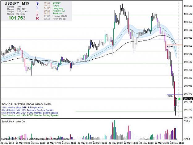
Task: Click the green current price dot
Action: [x=179, y=99]
